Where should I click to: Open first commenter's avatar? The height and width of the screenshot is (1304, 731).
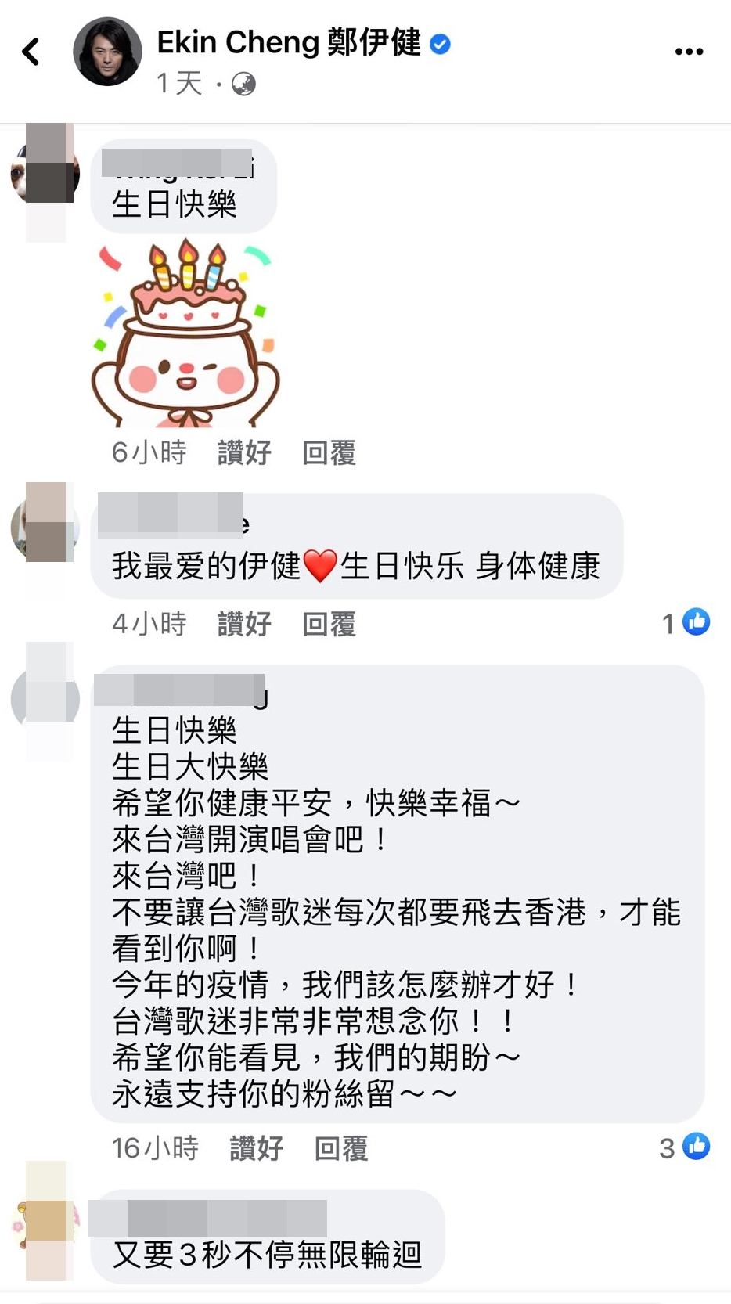pos(45,174)
